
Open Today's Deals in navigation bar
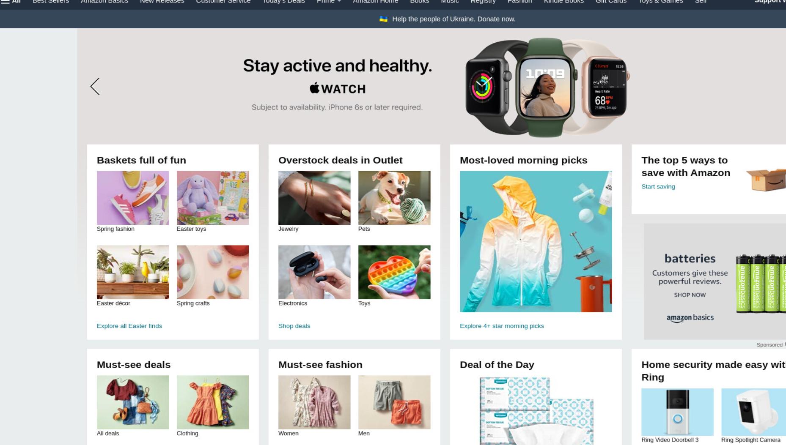click(284, 2)
